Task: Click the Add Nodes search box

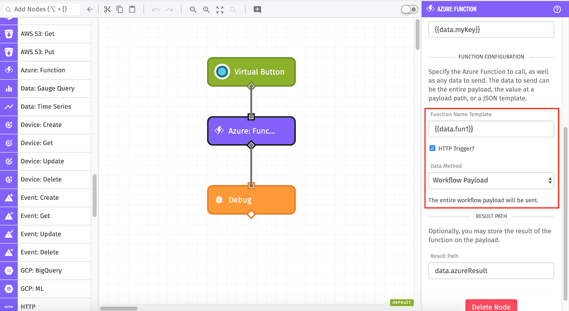Action: [40, 9]
